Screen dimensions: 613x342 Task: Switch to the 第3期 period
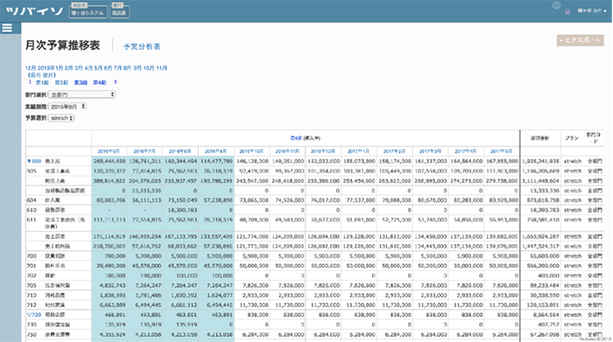click(81, 83)
